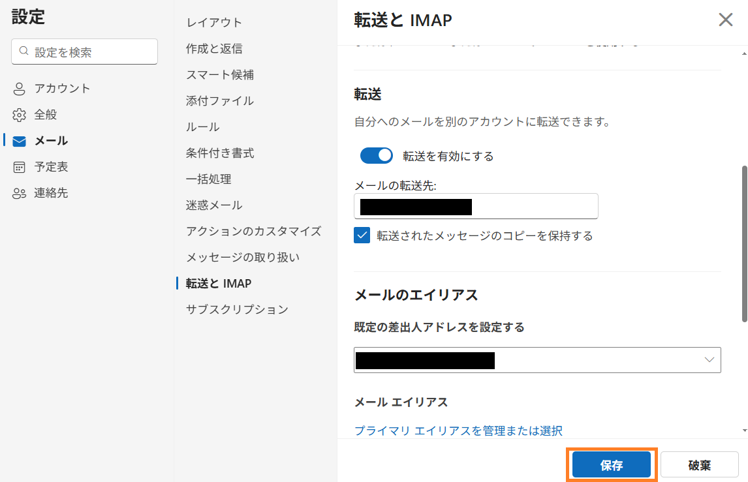Viewport: 748px width, 482px height.
Task: Click the General gear icon
Action: [x=20, y=115]
